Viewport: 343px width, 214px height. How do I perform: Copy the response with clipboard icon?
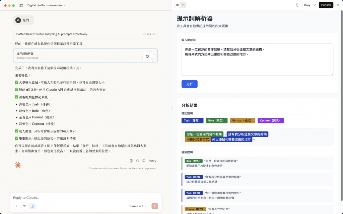click(131, 161)
